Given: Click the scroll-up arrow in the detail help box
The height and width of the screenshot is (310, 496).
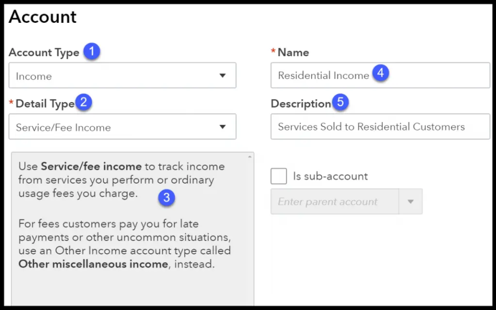Looking at the screenshot, I should click(x=250, y=157).
